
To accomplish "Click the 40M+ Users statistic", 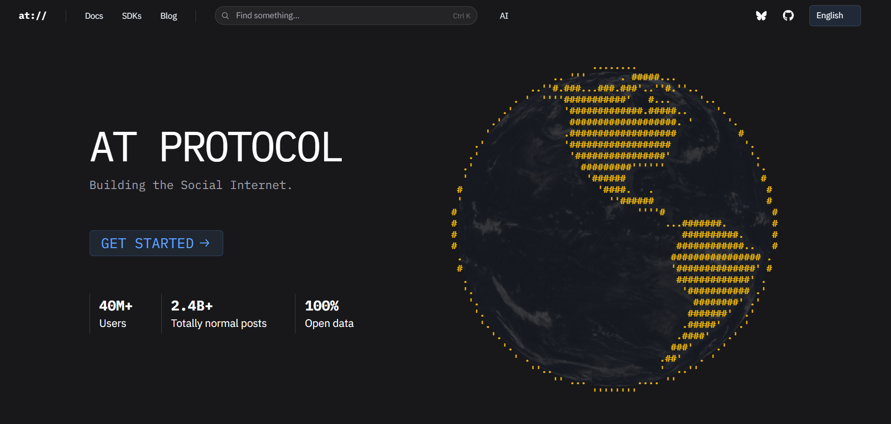I will (116, 314).
